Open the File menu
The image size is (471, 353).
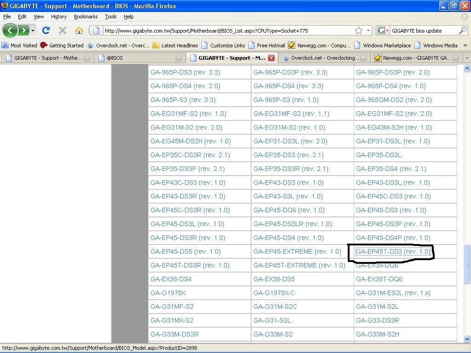[7, 17]
